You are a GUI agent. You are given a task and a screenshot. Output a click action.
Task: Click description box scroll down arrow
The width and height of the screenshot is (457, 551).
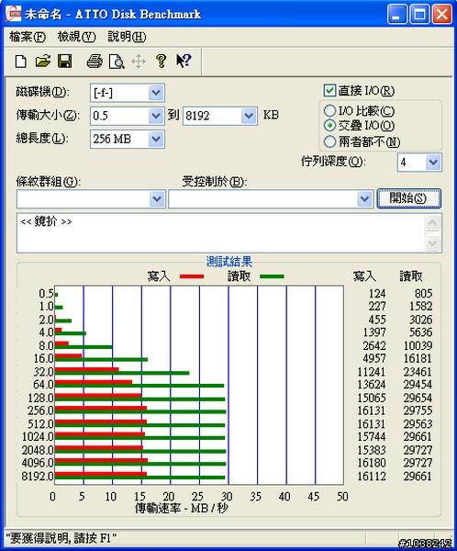pyautogui.click(x=432, y=242)
